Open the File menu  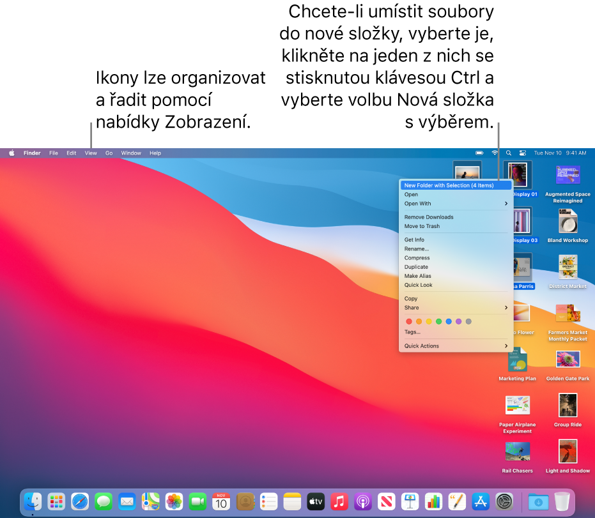54,153
